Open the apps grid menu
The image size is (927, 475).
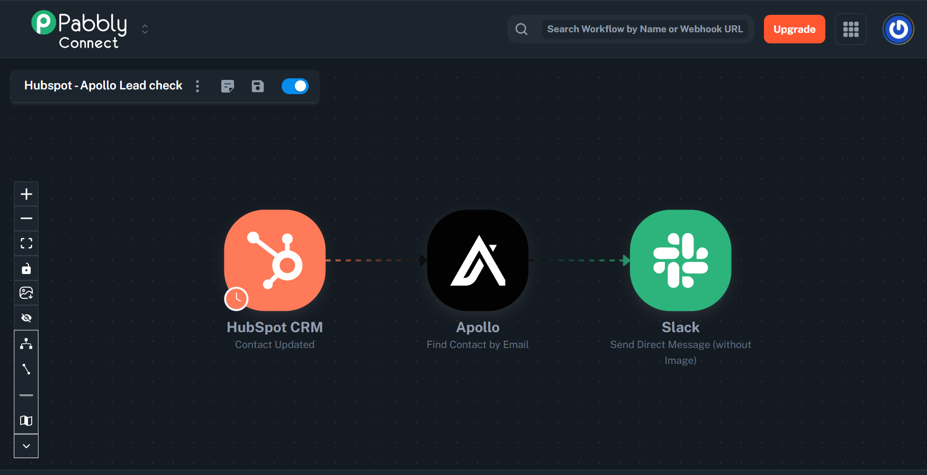[850, 29]
